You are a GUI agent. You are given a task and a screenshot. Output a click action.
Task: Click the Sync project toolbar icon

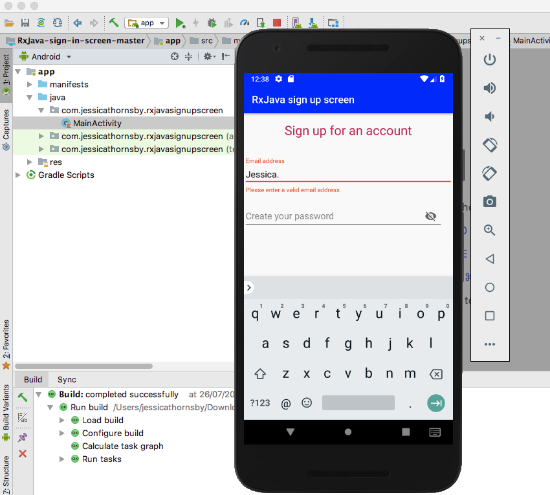[41, 23]
